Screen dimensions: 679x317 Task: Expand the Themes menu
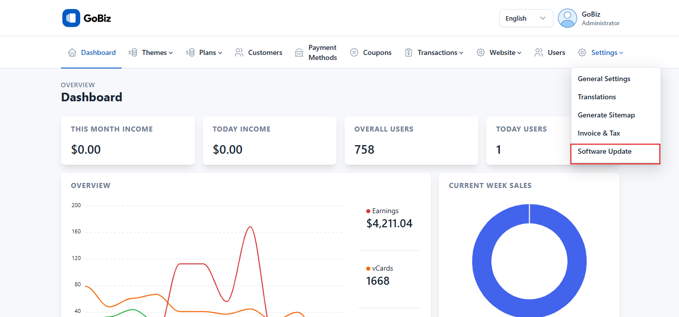(157, 52)
